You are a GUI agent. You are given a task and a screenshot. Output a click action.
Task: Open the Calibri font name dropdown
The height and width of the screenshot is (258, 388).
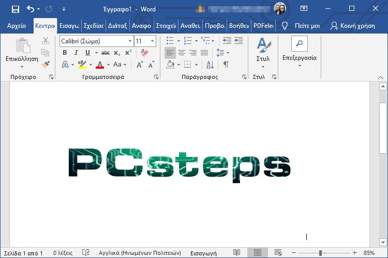(130, 41)
